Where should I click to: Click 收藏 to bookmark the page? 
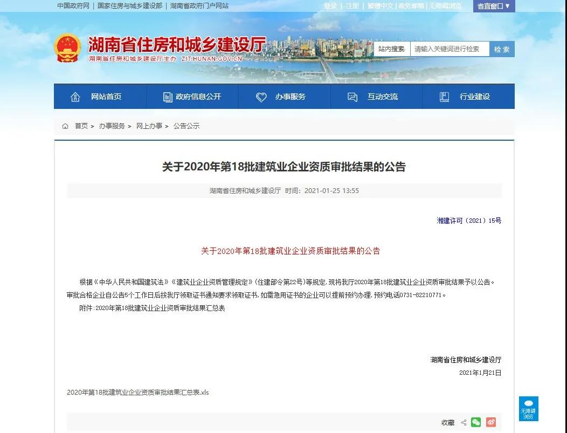[448, 423]
